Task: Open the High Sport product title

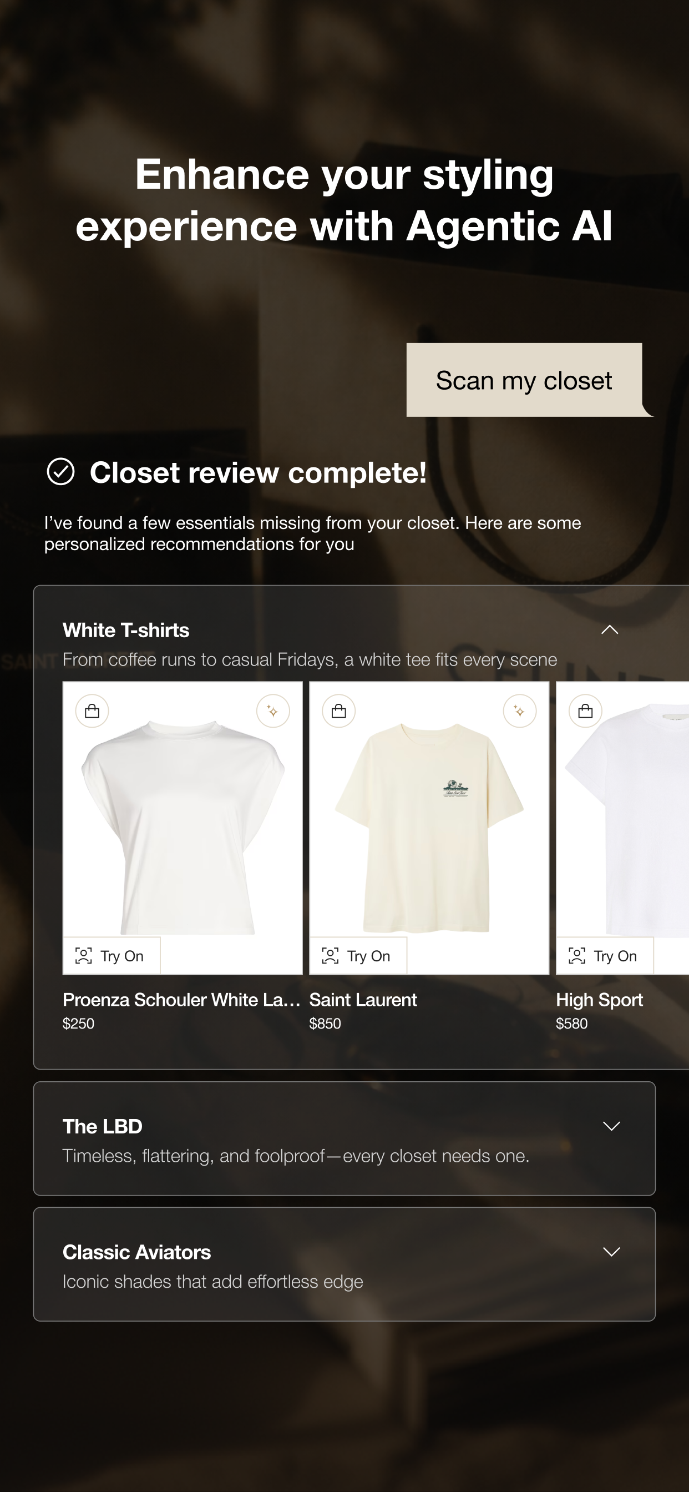Action: (x=599, y=1000)
